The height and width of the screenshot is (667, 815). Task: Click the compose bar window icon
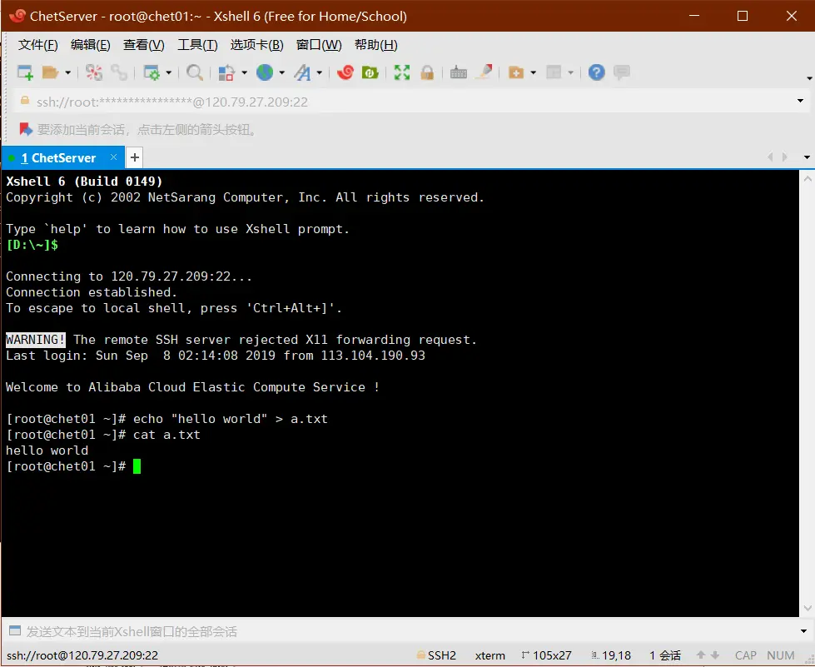pyautogui.click(x=15, y=631)
